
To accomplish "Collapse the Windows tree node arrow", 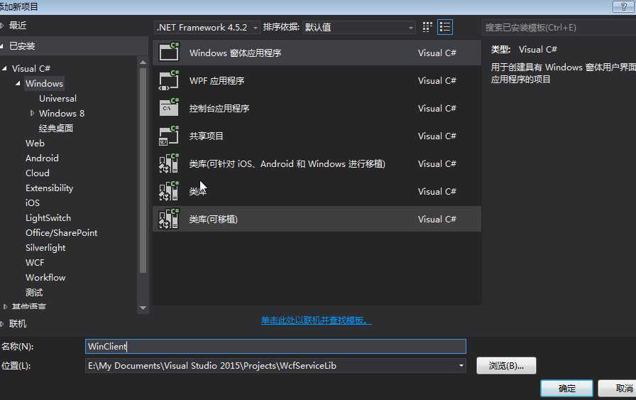I will click(x=18, y=83).
